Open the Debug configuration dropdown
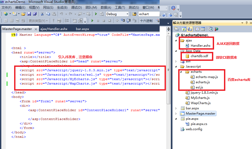The height and width of the screenshot is (149, 252). coord(117,14)
